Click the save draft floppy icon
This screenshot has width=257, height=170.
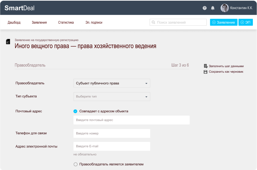point(205,72)
